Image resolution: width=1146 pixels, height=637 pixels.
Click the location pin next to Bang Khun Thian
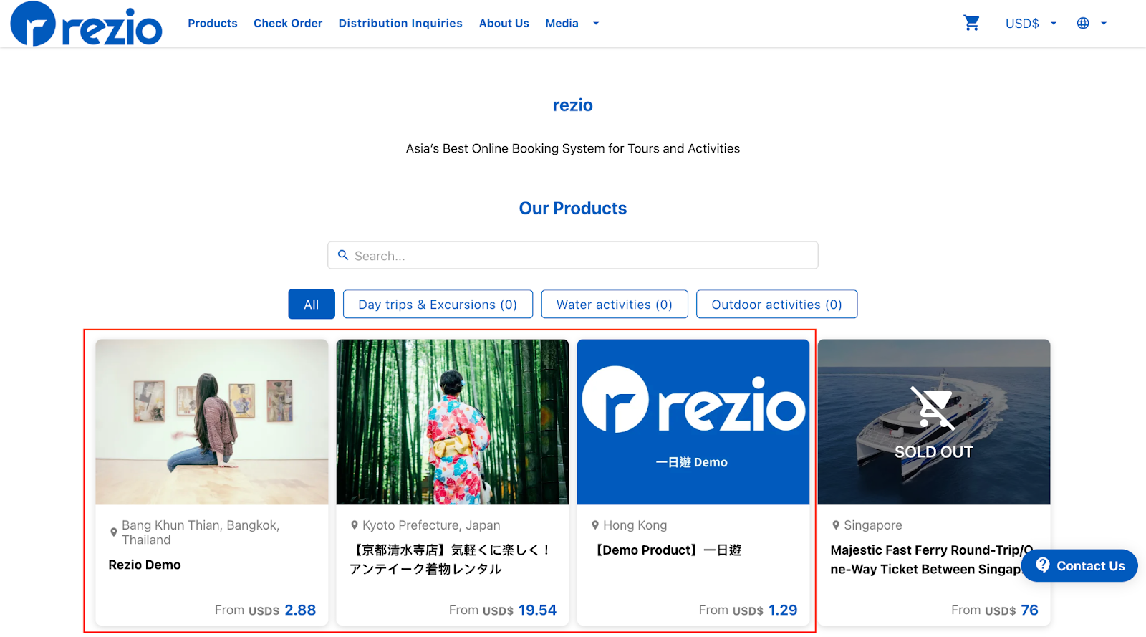click(113, 532)
